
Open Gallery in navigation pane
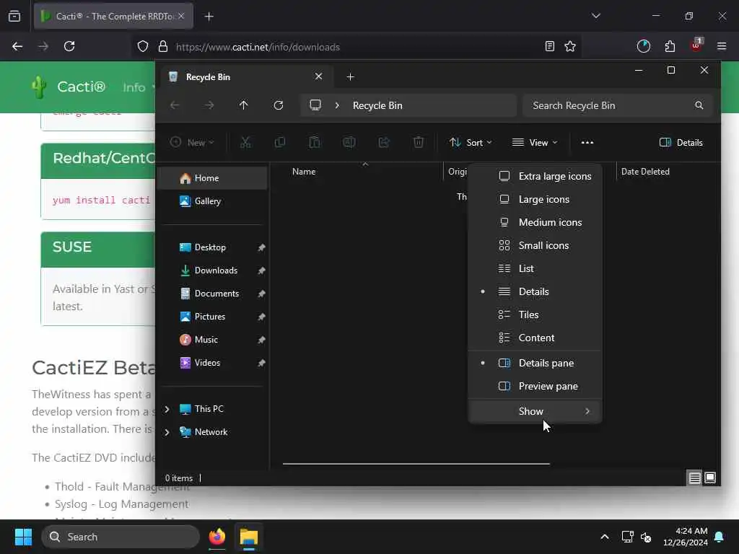tap(213, 201)
